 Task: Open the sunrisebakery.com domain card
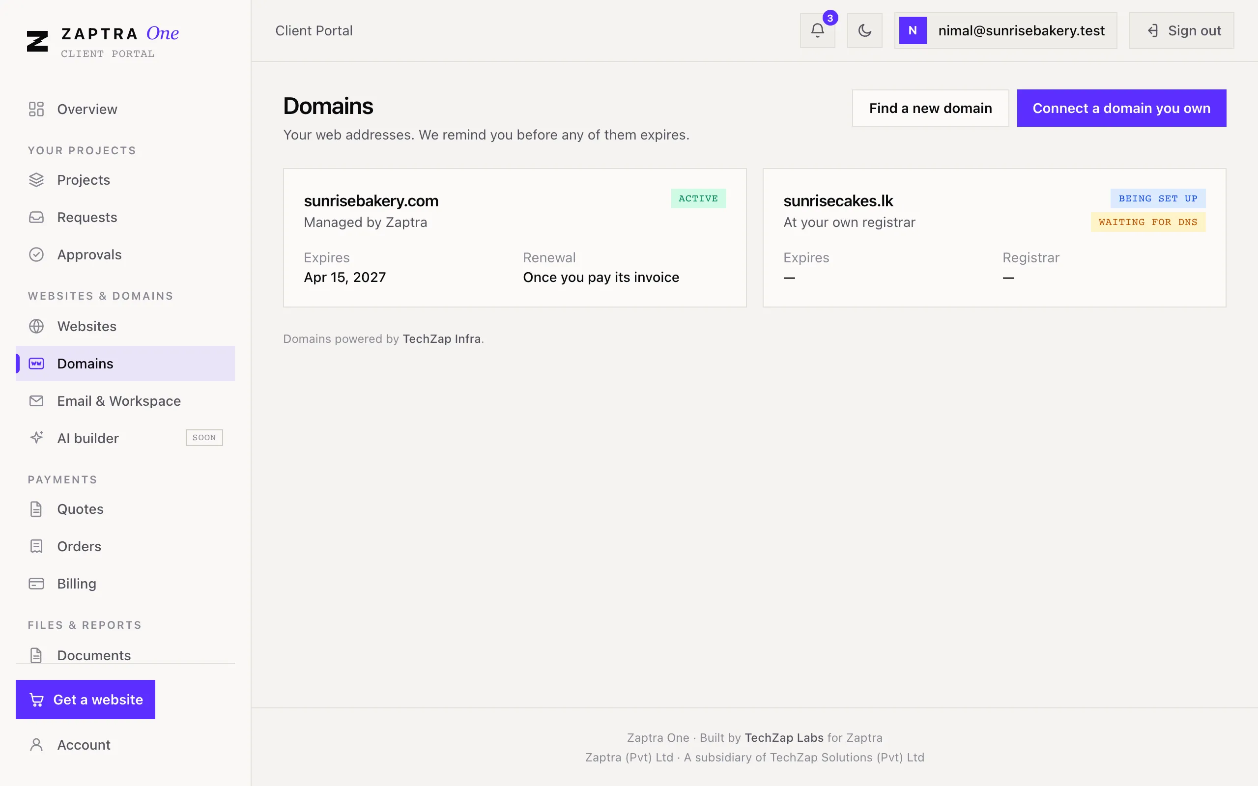[x=515, y=238]
